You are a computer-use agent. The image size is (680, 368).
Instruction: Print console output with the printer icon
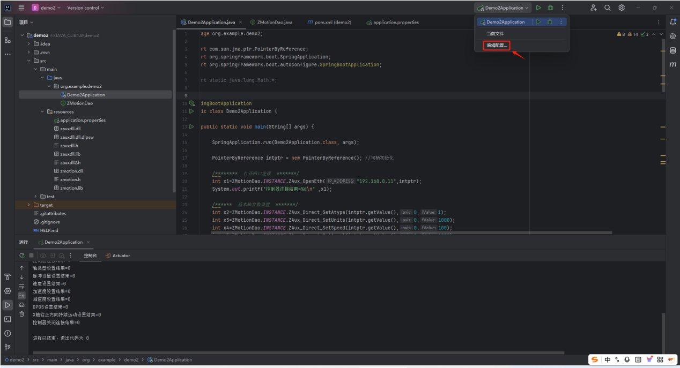tap(22, 305)
